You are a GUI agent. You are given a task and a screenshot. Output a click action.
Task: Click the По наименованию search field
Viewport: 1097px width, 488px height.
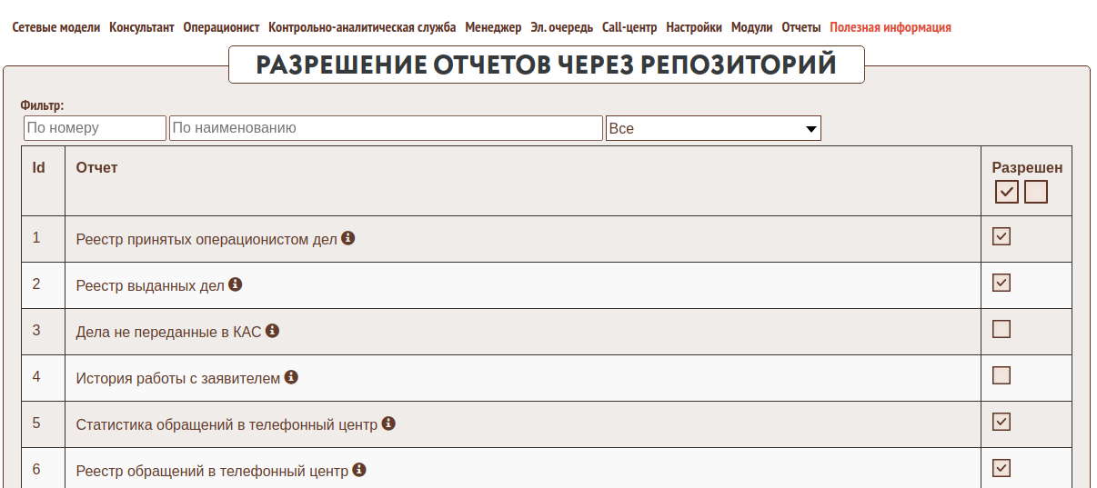(386, 128)
